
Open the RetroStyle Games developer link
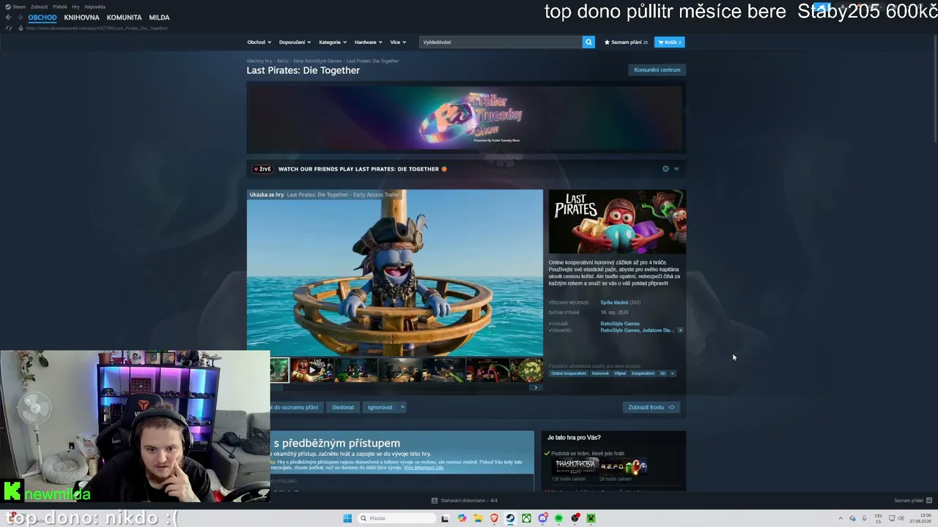(620, 324)
